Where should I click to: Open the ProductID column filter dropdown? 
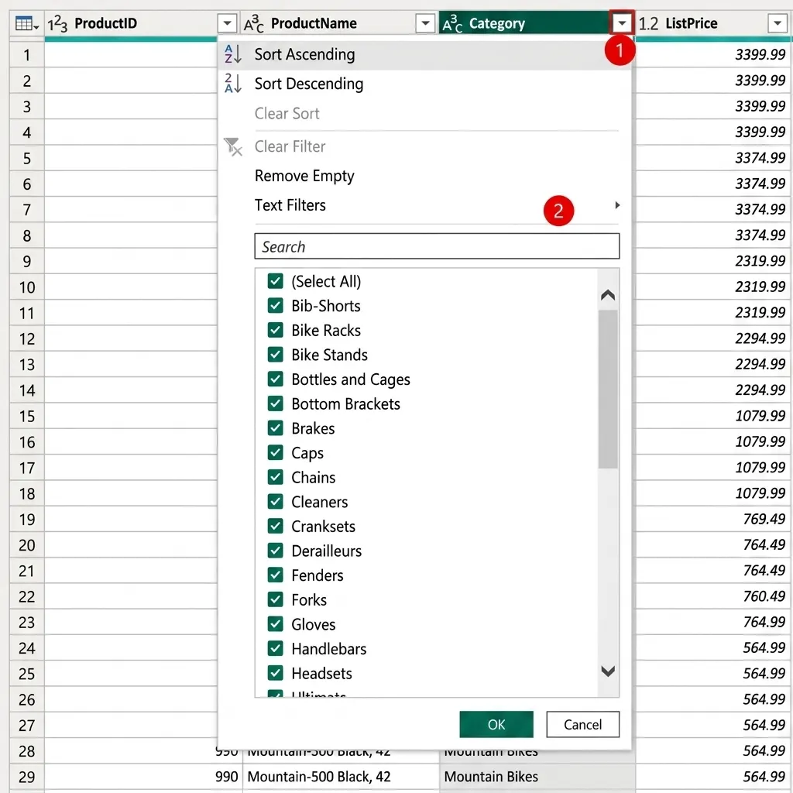[x=227, y=23]
